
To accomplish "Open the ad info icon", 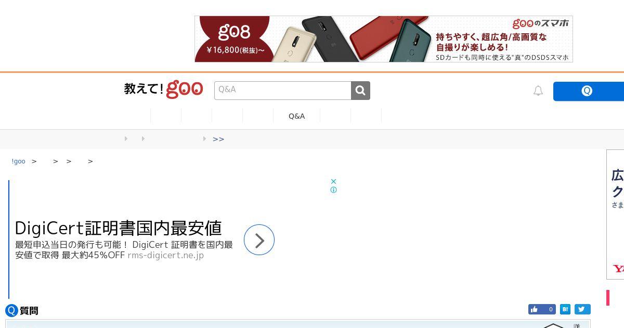I will (333, 190).
